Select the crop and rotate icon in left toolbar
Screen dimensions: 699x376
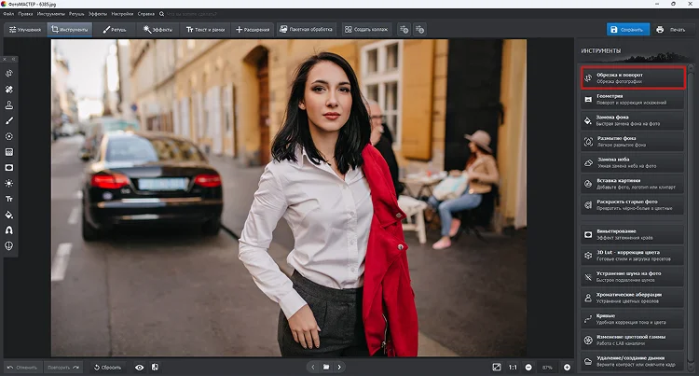coord(9,74)
